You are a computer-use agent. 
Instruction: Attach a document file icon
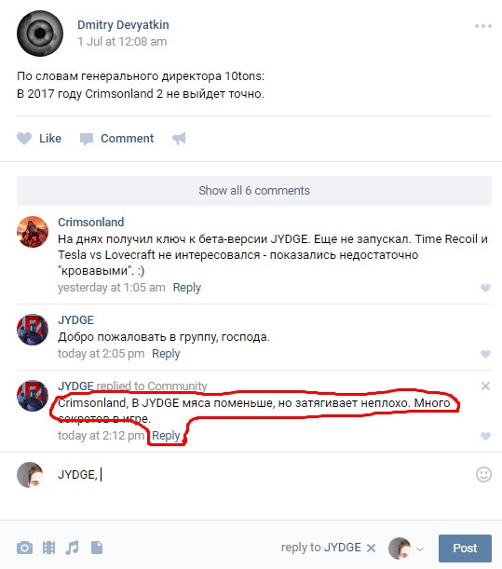point(97,548)
